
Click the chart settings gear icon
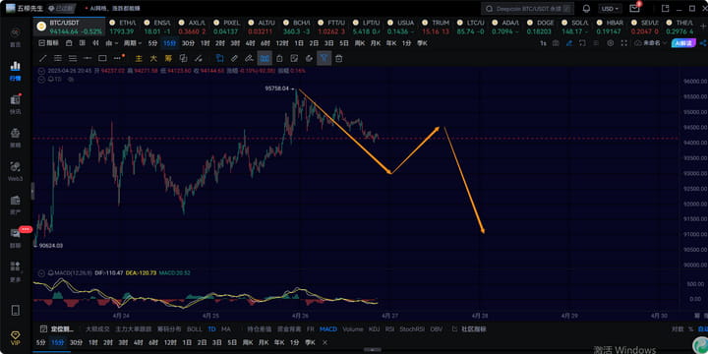click(611, 43)
